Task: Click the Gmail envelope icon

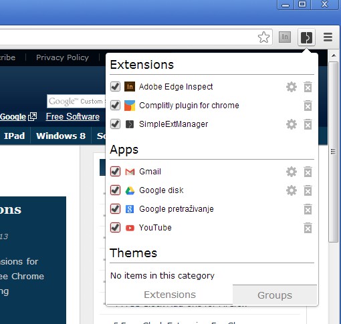Action: pyautogui.click(x=130, y=172)
